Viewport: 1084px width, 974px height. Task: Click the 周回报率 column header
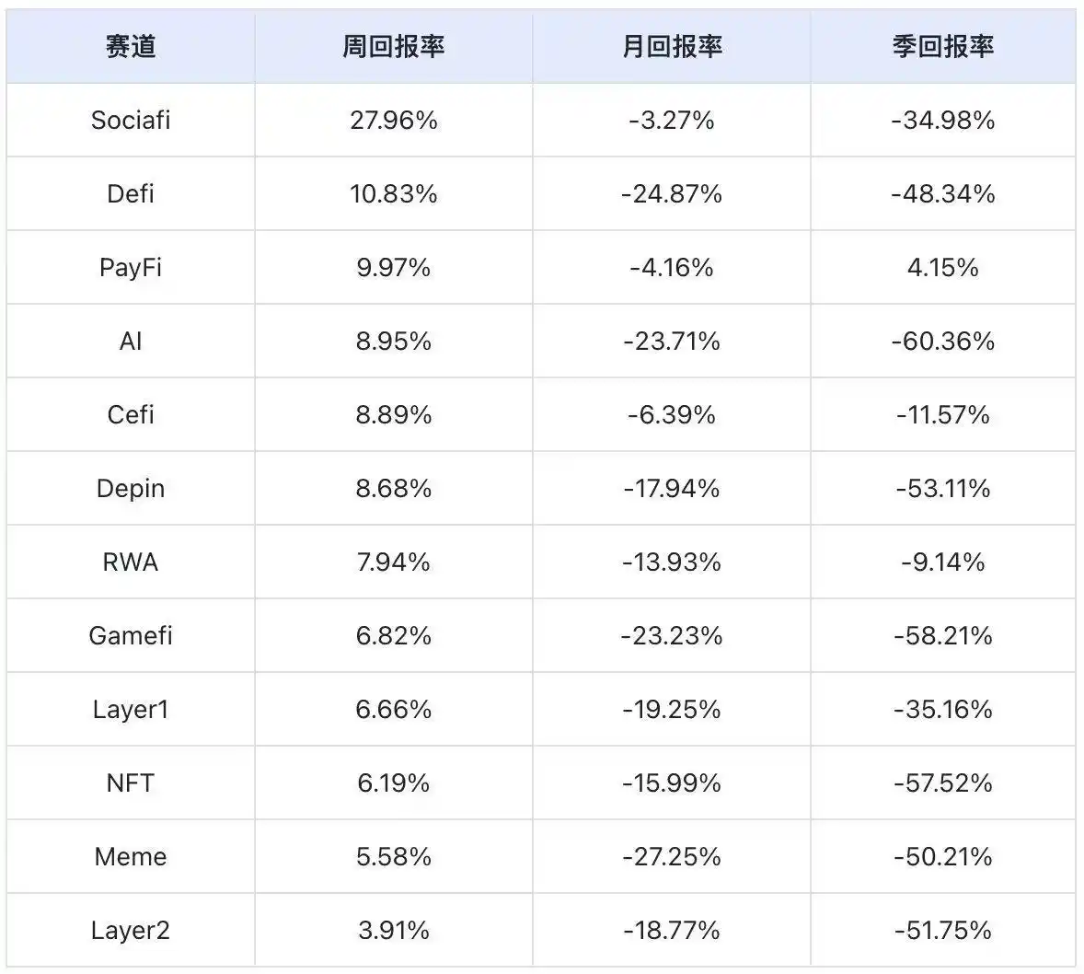click(x=393, y=46)
